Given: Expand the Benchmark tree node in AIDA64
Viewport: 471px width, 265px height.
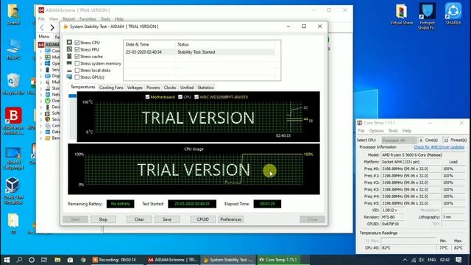Looking at the screenshot, I should [x=41, y=138].
